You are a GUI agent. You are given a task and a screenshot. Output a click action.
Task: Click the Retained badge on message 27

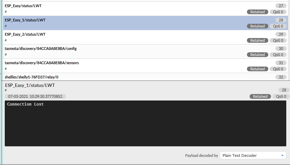[x=257, y=12]
